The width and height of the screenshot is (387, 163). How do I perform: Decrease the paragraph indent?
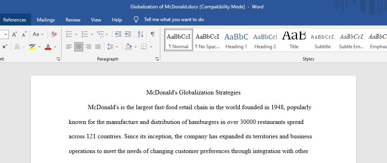[118, 34]
